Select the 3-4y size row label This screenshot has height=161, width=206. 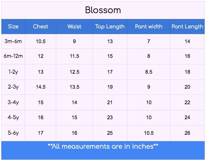coord(13,102)
